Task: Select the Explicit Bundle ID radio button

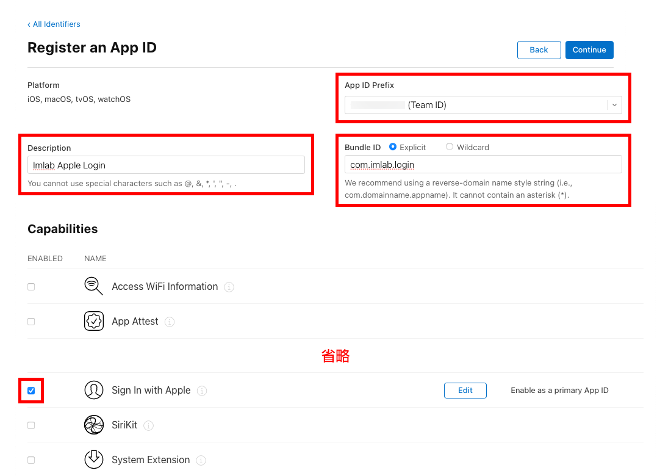Action: pos(392,147)
